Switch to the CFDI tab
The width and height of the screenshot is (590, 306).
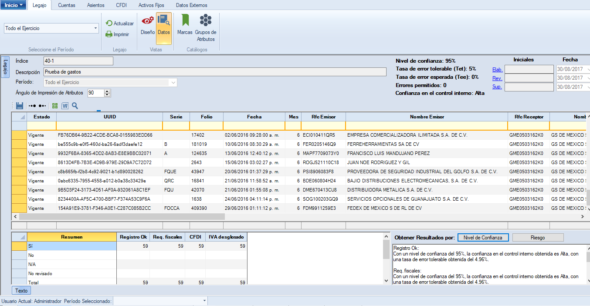122,5
